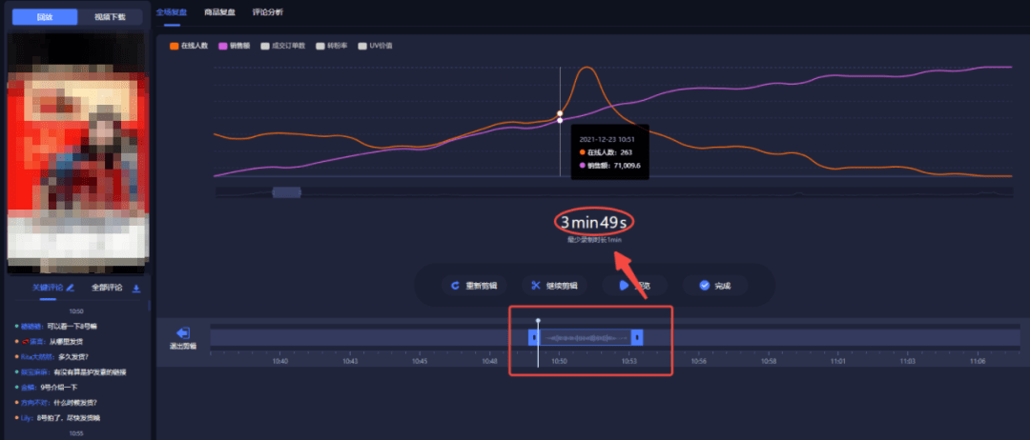Open the 评论分析 tab
Image resolution: width=1030 pixels, height=440 pixels.
tap(268, 11)
